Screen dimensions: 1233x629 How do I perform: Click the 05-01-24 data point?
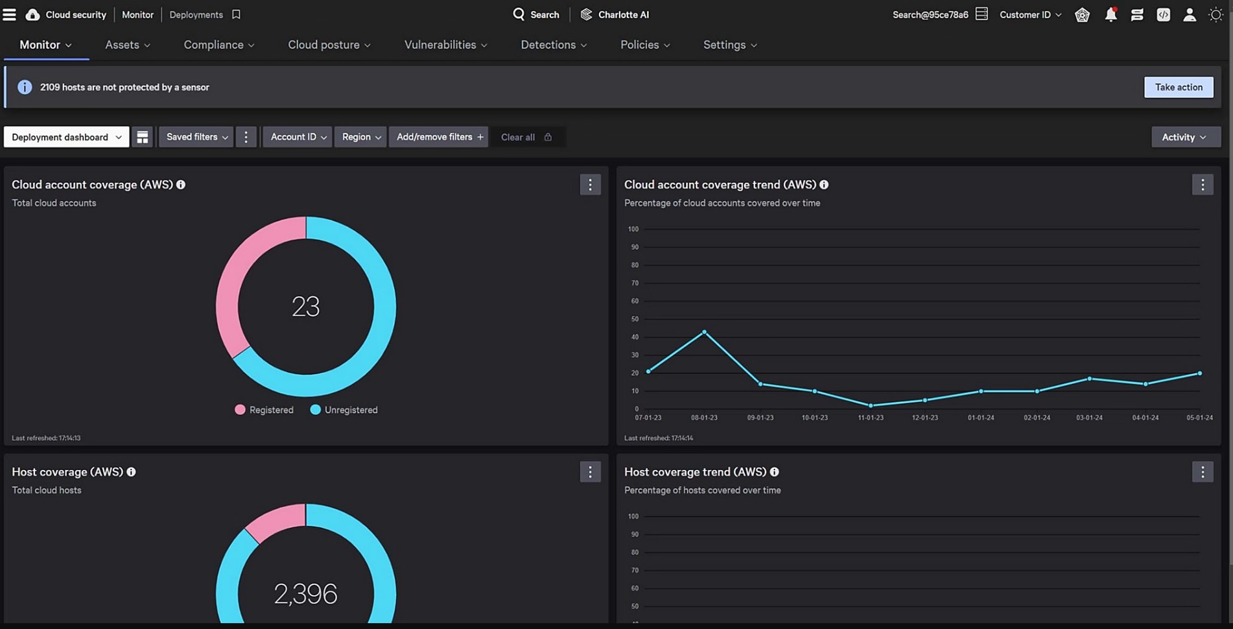pos(1199,374)
